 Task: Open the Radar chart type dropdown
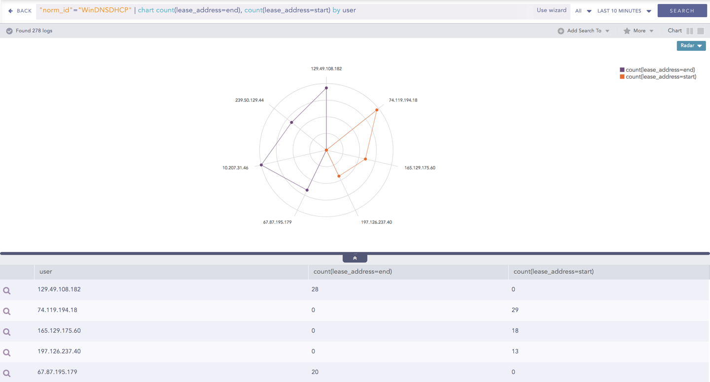pos(691,46)
